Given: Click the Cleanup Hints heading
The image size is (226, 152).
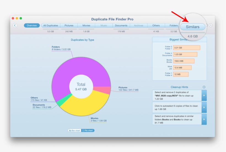Looking at the screenshot, I should (179, 87).
